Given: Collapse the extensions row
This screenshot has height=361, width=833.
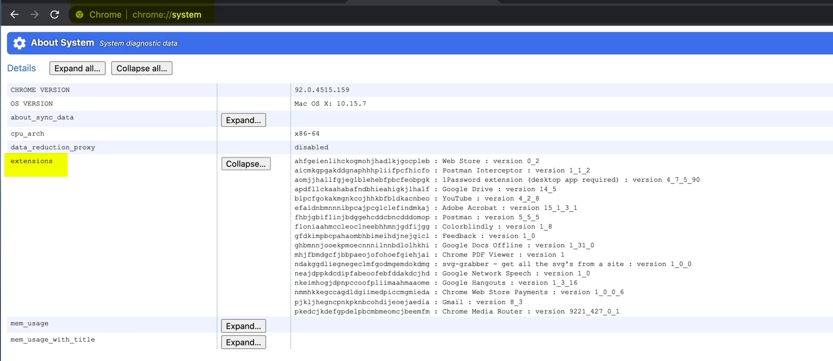Looking at the screenshot, I should [246, 164].
